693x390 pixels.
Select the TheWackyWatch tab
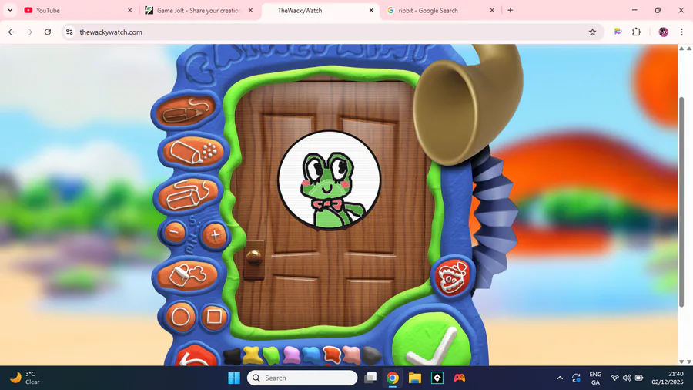(320, 10)
